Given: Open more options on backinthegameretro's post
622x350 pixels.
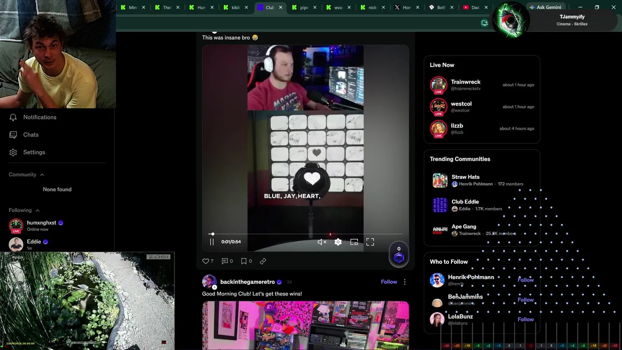Looking at the screenshot, I should [404, 282].
